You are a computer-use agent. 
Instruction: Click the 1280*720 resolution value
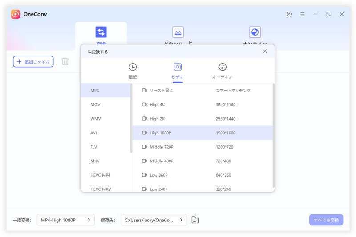pyautogui.click(x=225, y=147)
